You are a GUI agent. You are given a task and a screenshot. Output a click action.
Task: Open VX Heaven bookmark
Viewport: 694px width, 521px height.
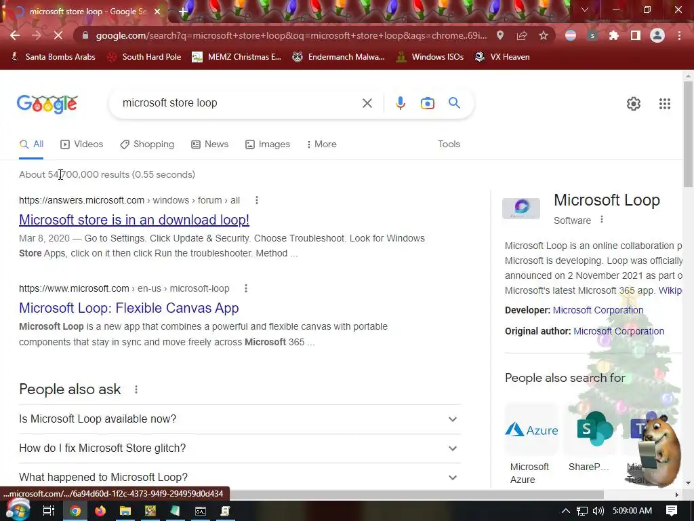click(x=502, y=57)
